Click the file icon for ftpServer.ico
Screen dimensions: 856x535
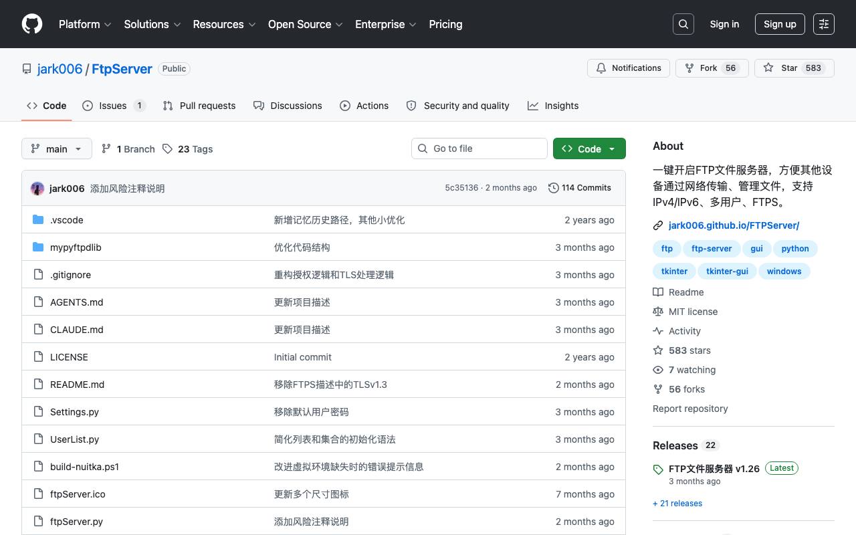click(x=38, y=494)
